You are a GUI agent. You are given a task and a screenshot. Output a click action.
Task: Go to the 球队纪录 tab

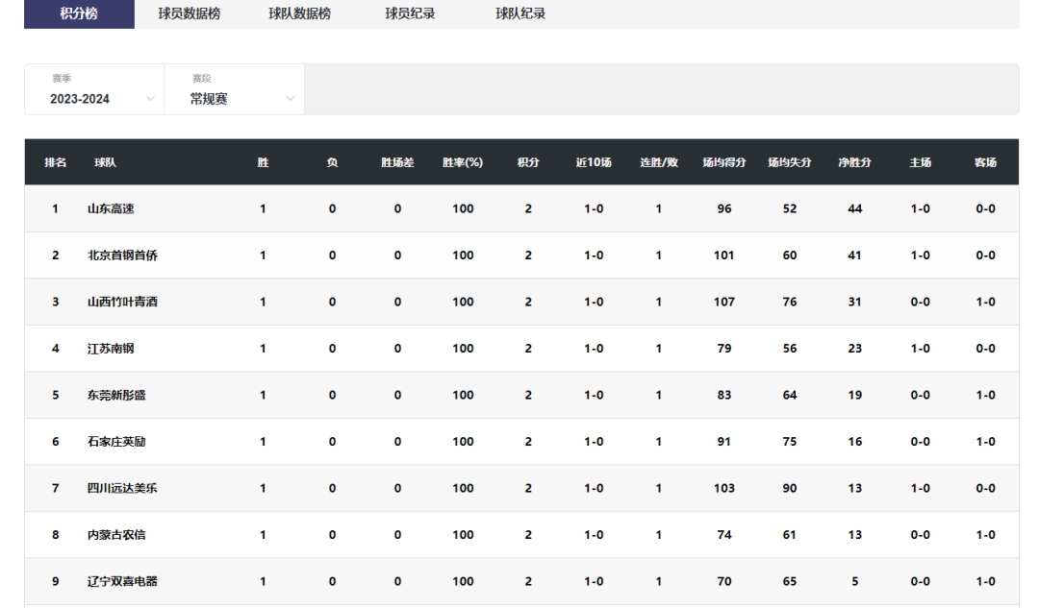point(520,13)
